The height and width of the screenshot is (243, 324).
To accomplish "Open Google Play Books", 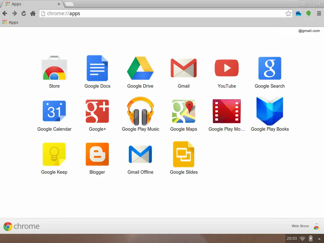I will pyautogui.click(x=270, y=111).
